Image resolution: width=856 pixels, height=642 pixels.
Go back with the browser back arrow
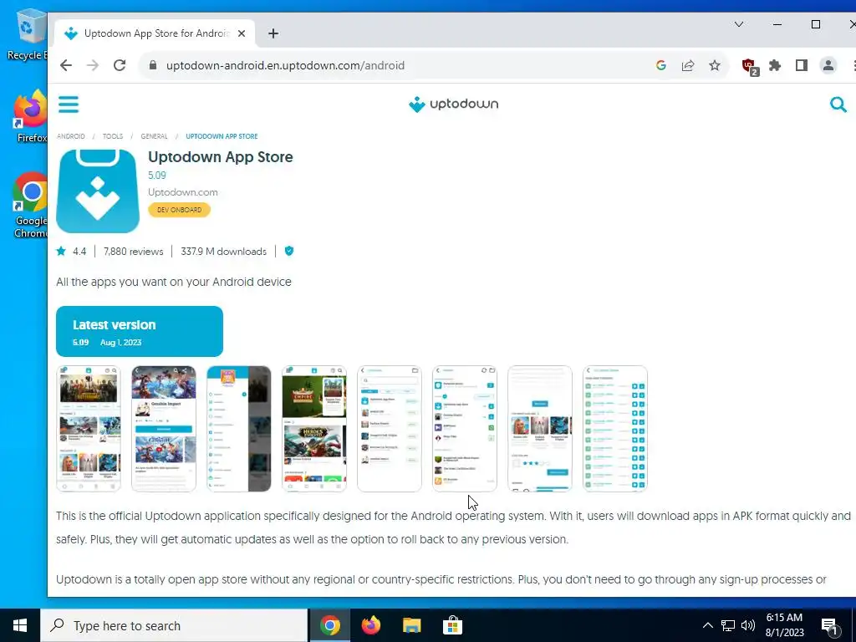tap(66, 65)
